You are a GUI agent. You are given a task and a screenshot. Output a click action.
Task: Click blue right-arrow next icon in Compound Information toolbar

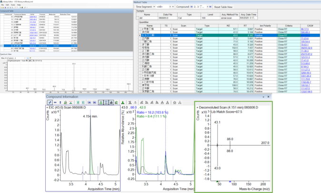pyautogui.click(x=95, y=103)
